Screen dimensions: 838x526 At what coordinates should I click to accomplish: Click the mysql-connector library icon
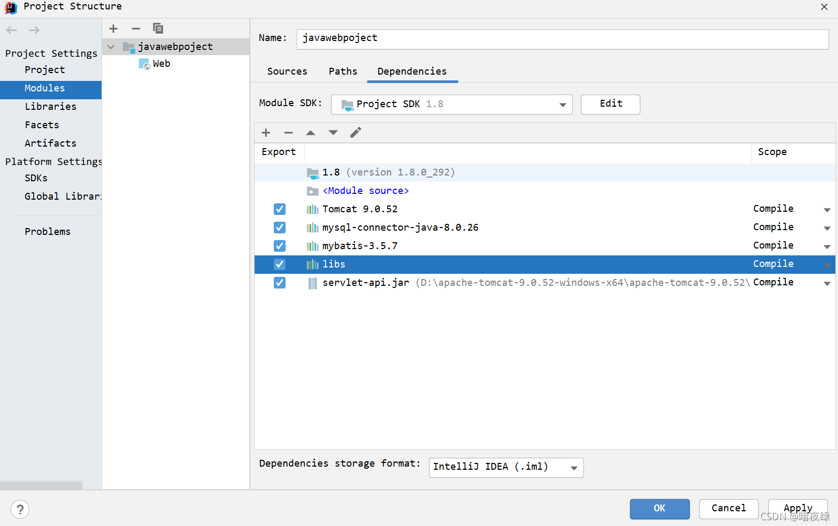coord(312,228)
